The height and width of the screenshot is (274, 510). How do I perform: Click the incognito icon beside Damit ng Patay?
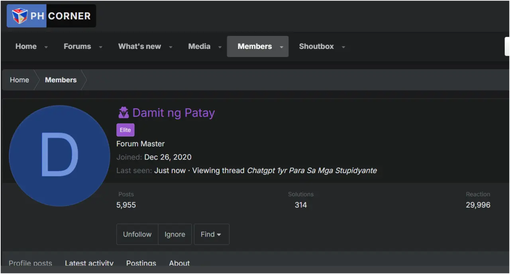click(124, 113)
